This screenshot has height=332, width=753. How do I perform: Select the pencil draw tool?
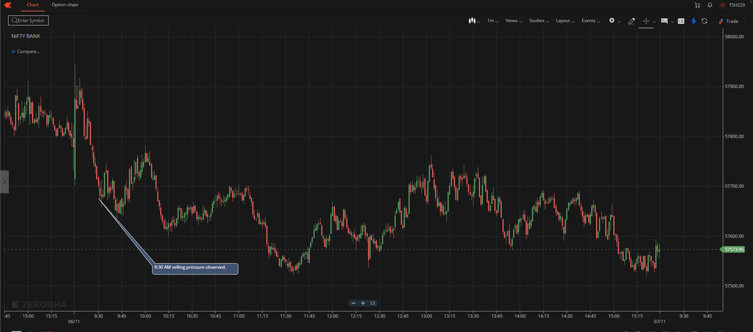pos(632,21)
